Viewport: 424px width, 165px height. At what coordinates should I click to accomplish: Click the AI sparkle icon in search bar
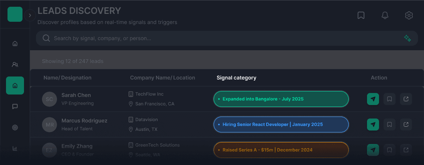pyautogui.click(x=407, y=38)
